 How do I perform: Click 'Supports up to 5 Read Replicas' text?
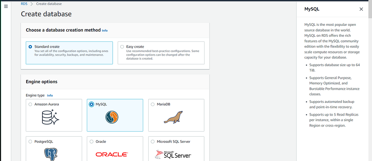(x=334, y=120)
